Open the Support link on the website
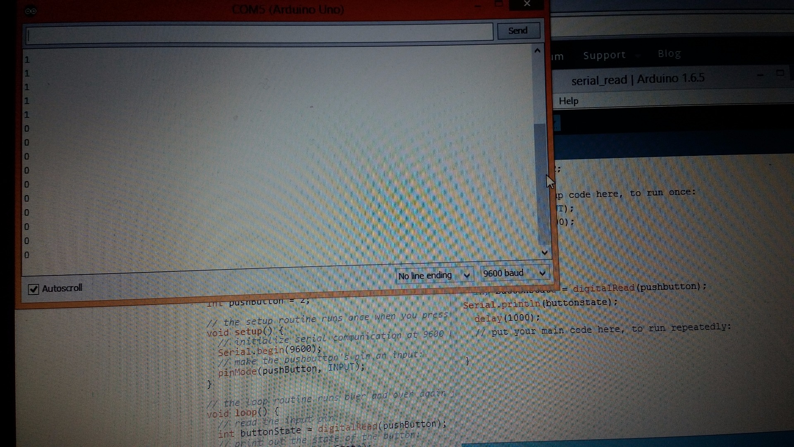This screenshot has height=447, width=794. pyautogui.click(x=604, y=55)
